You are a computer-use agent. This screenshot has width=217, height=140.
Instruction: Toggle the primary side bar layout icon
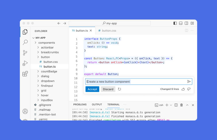click(x=175, y=23)
